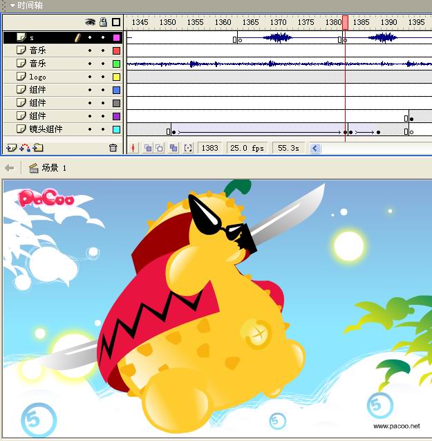Click the lock dot of the green-swatch 音乐 layer
432x441 pixels.
pos(103,64)
